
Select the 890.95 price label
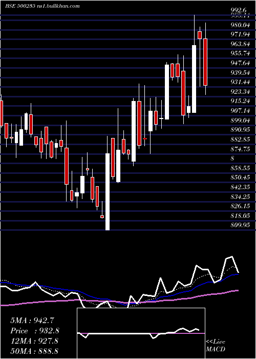tap(240, 130)
